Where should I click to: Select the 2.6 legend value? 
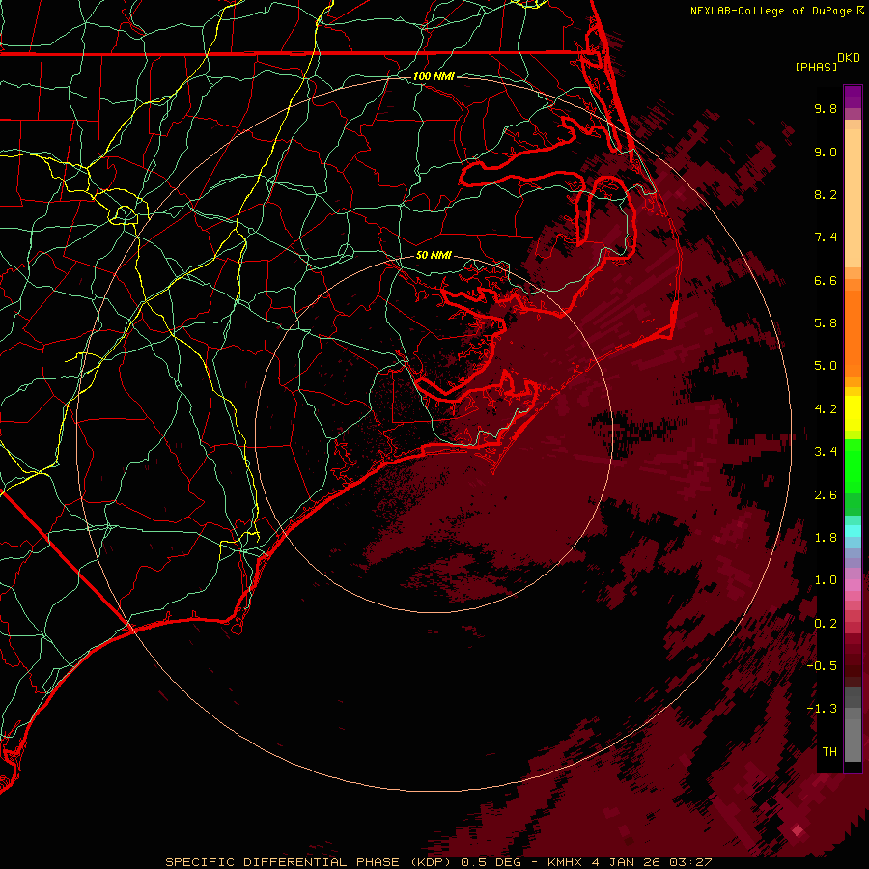(x=826, y=495)
